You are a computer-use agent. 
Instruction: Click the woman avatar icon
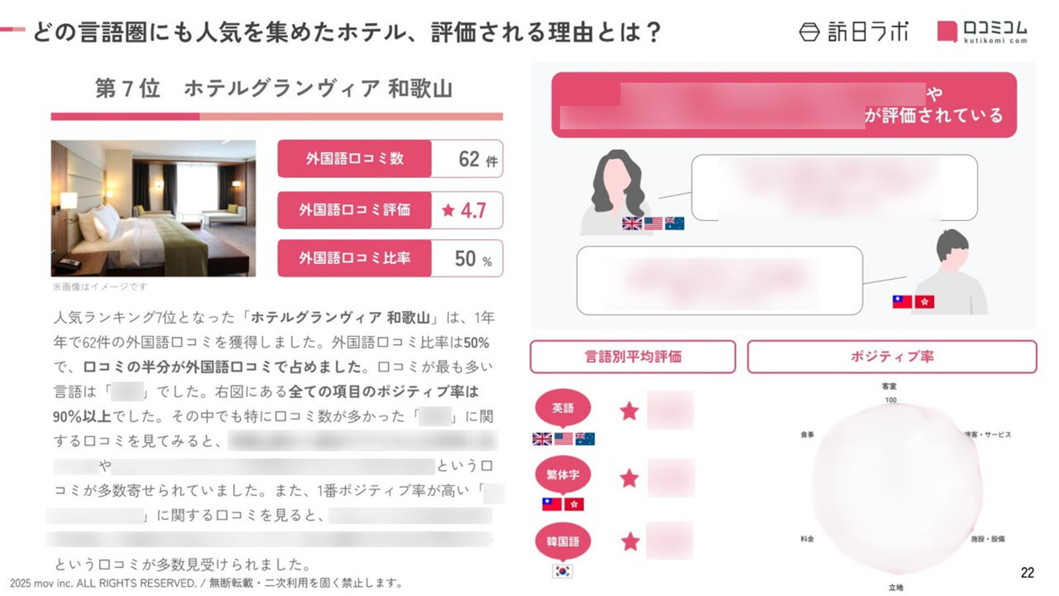617,192
